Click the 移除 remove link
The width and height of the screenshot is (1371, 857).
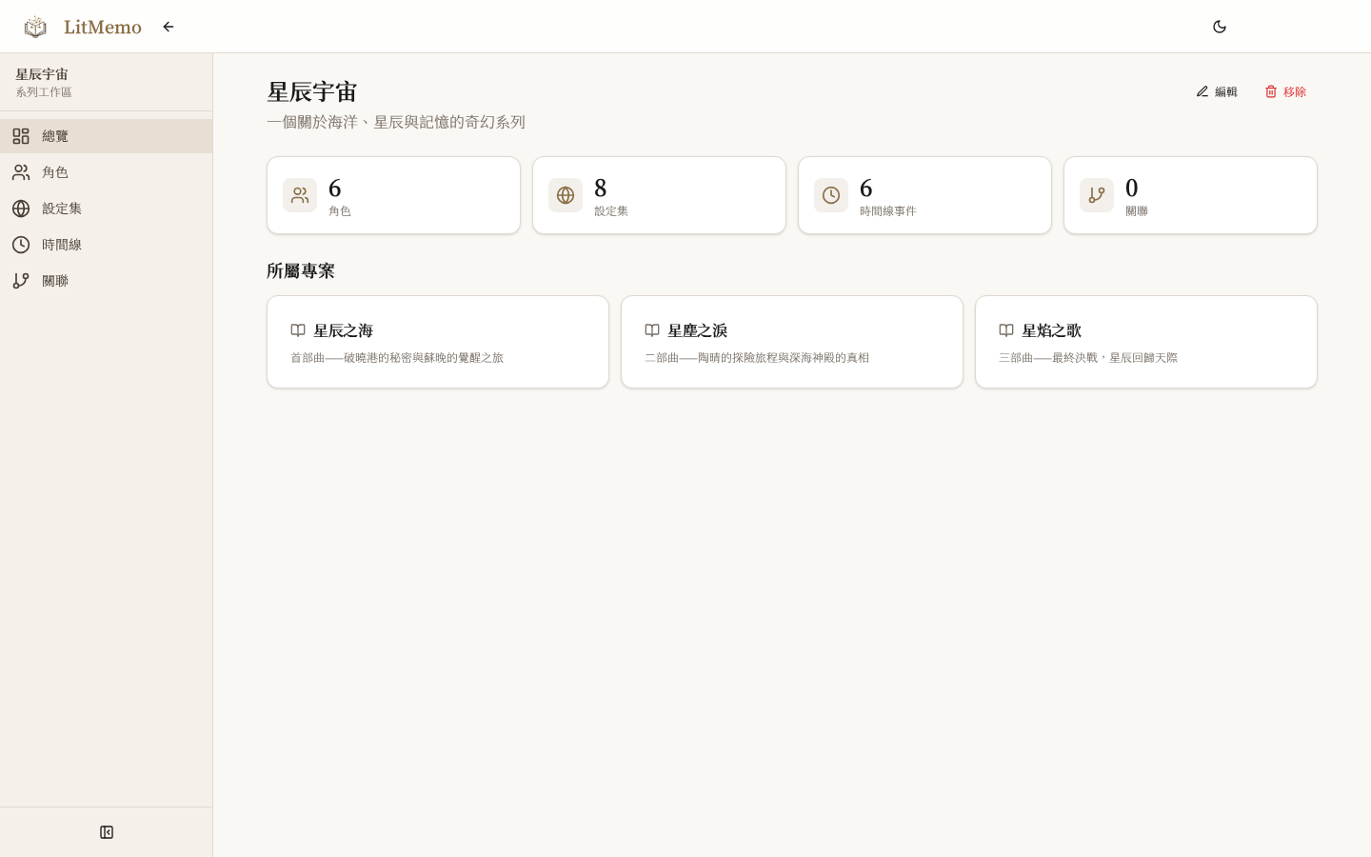[1286, 91]
